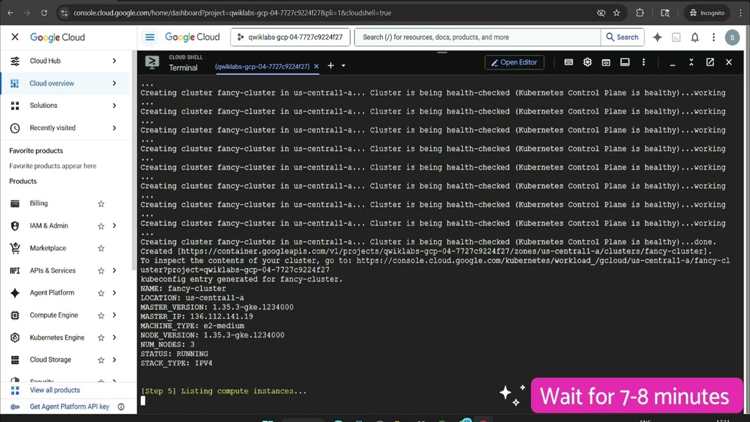
Task: Open Cloud Storage from Products list
Action: pos(50,360)
